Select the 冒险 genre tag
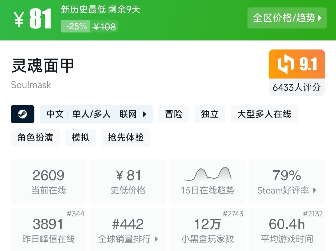Screen dimensions: 336x251 tap(174, 114)
